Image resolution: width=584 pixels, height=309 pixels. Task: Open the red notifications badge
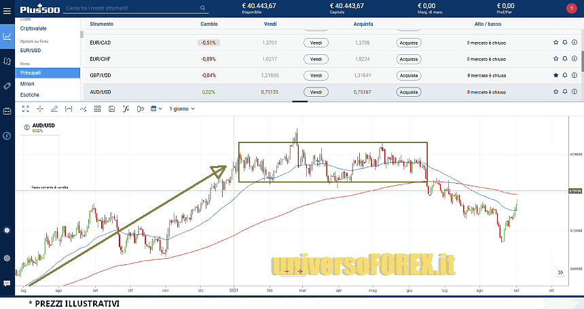570,9
